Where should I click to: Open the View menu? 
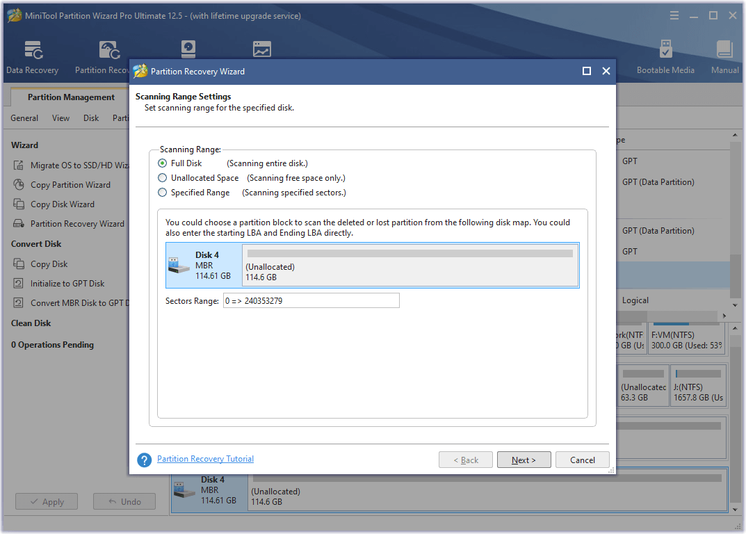(60, 118)
